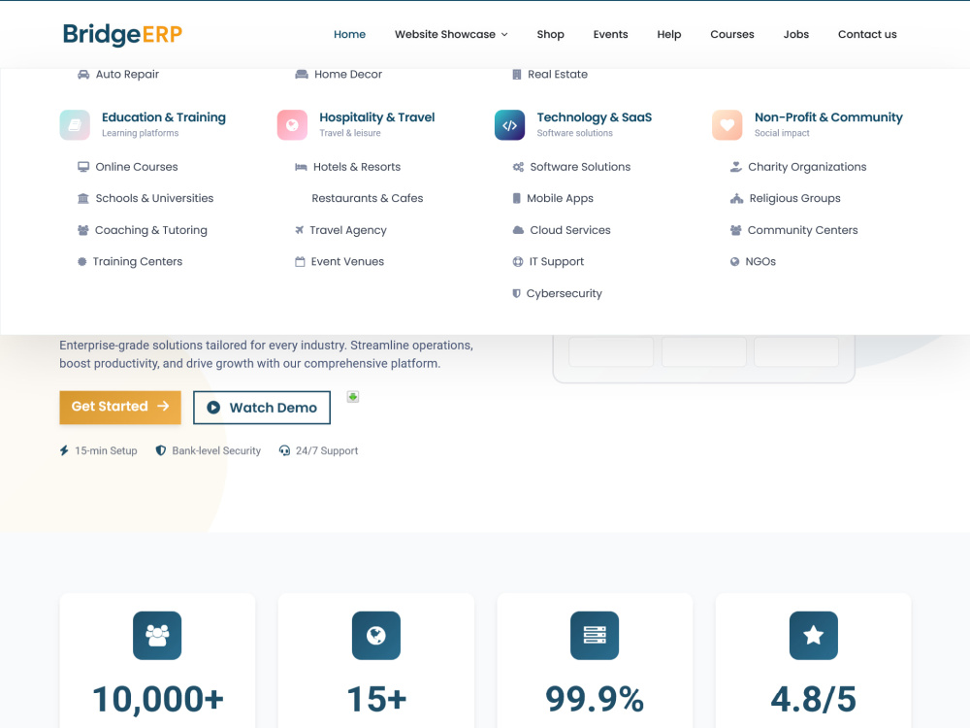Select IT Support

pyautogui.click(x=556, y=262)
